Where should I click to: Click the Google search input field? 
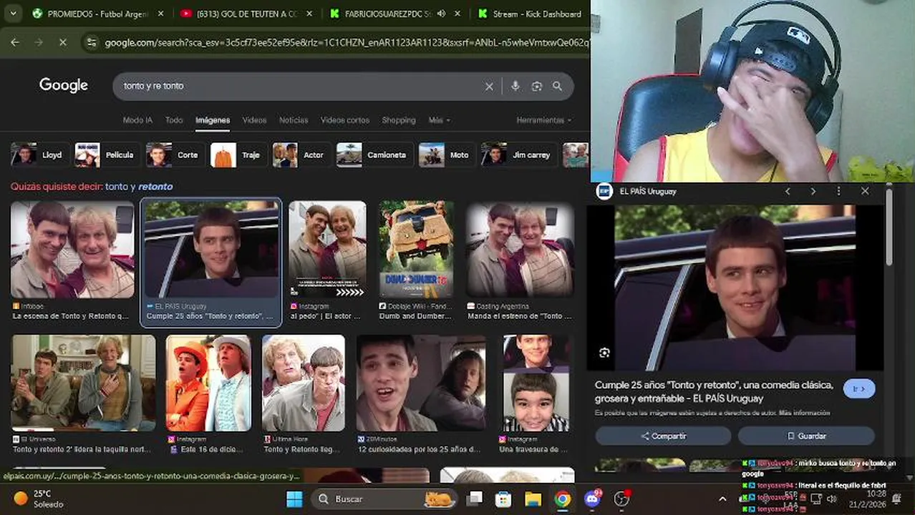(301, 86)
